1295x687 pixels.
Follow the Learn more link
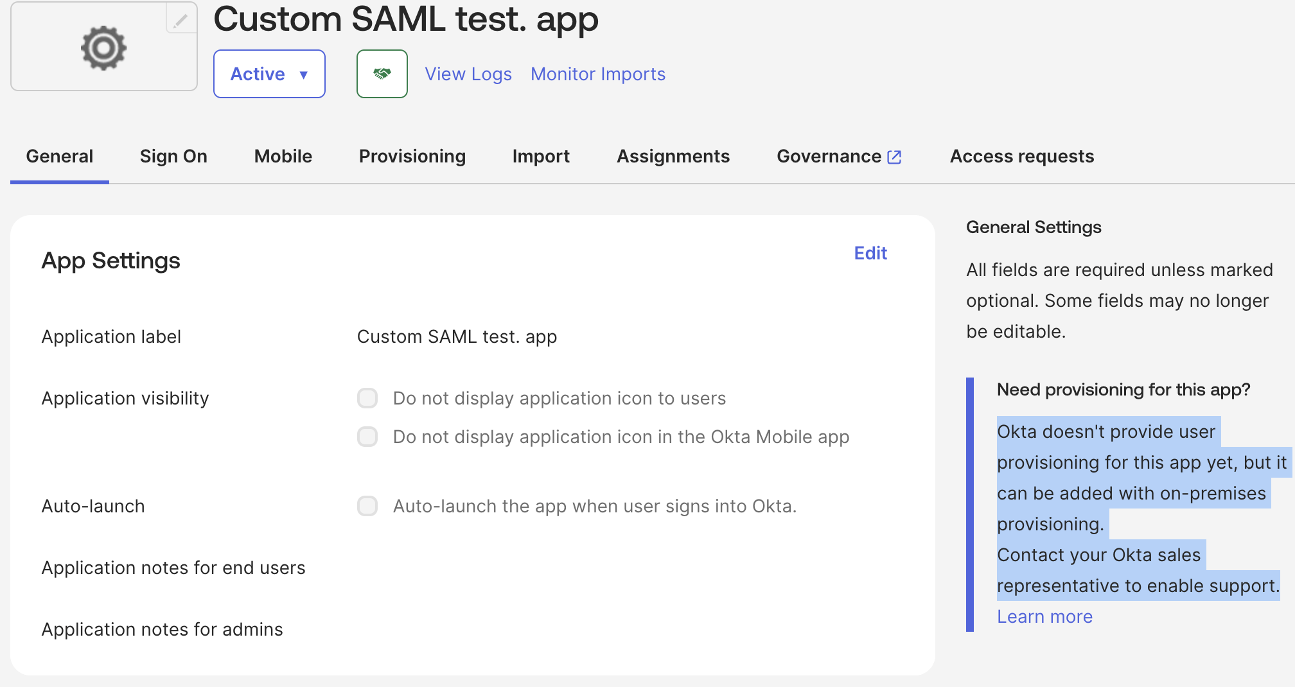[x=1044, y=616]
